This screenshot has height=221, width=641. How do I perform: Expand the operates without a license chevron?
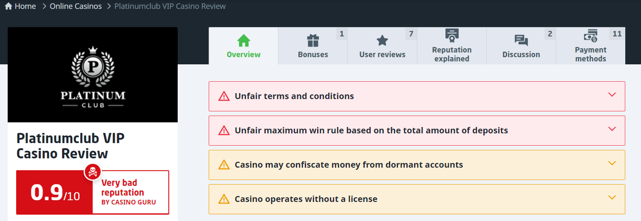click(x=612, y=198)
